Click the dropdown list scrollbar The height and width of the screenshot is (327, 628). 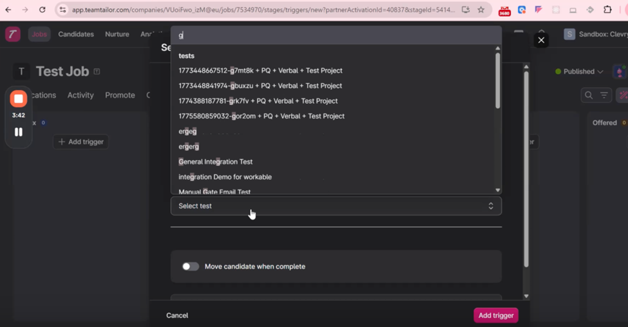497,80
